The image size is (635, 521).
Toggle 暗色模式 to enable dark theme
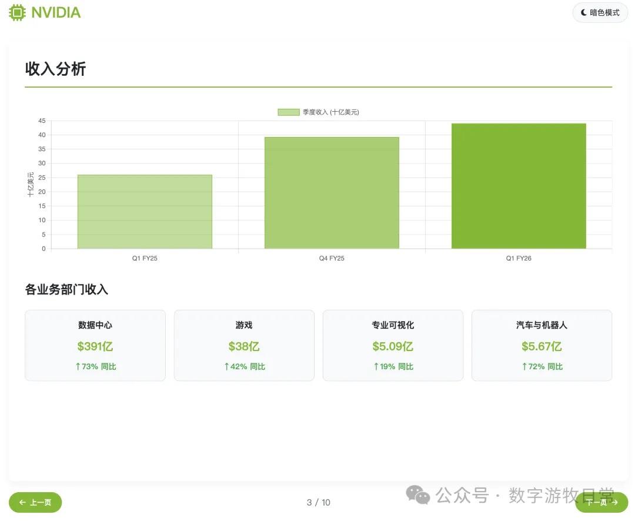[x=600, y=12]
